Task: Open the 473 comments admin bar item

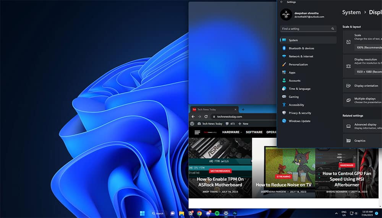Action: pos(230,124)
